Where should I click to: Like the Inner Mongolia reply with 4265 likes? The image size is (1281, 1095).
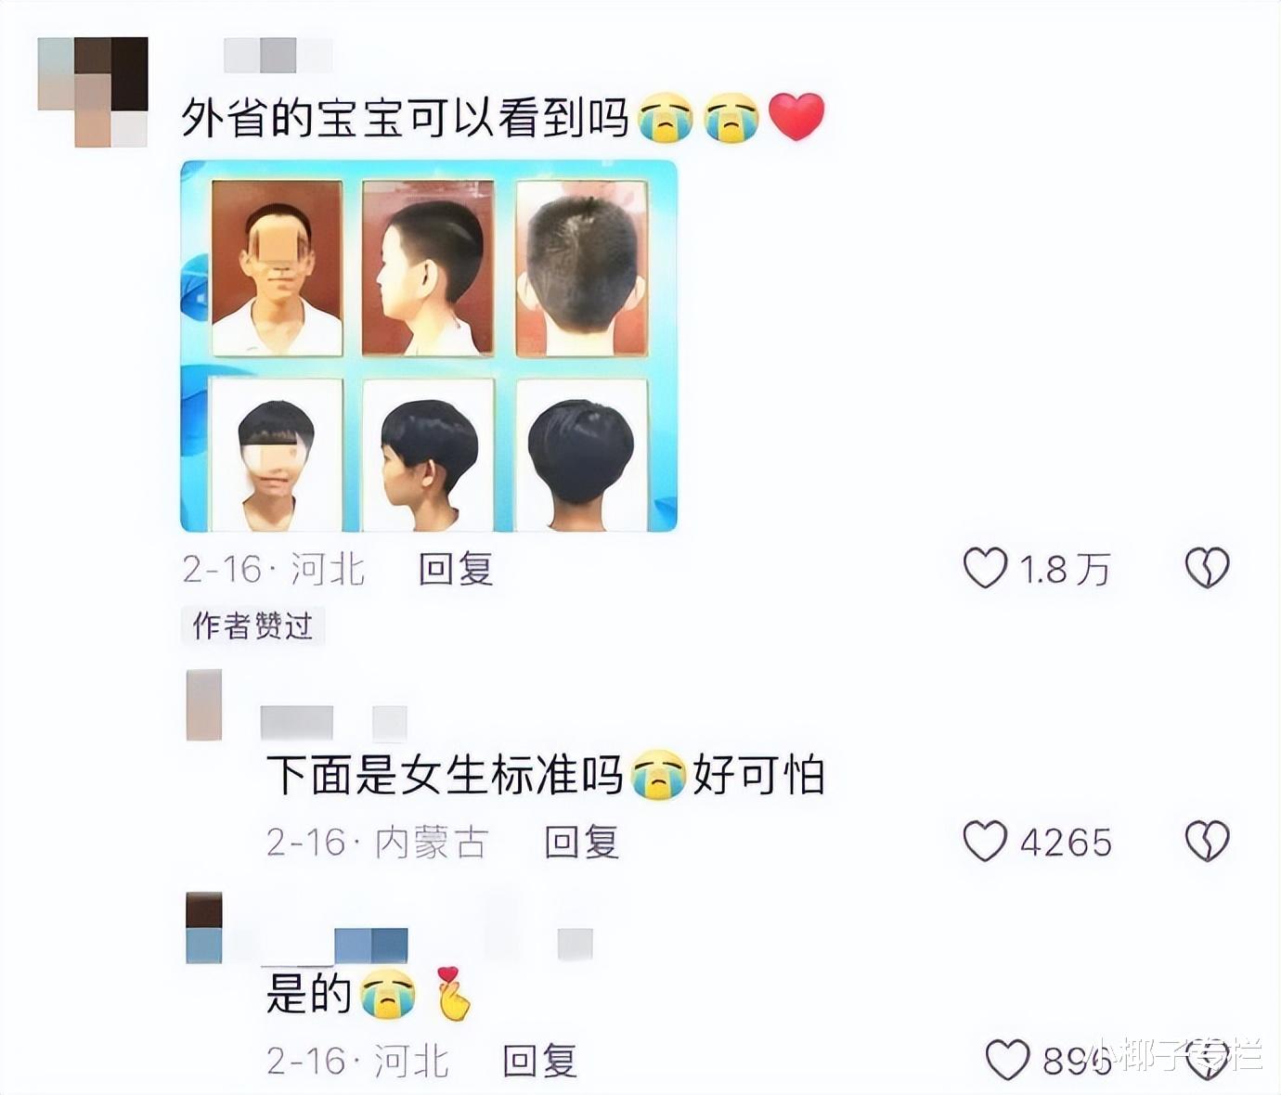coord(985,841)
